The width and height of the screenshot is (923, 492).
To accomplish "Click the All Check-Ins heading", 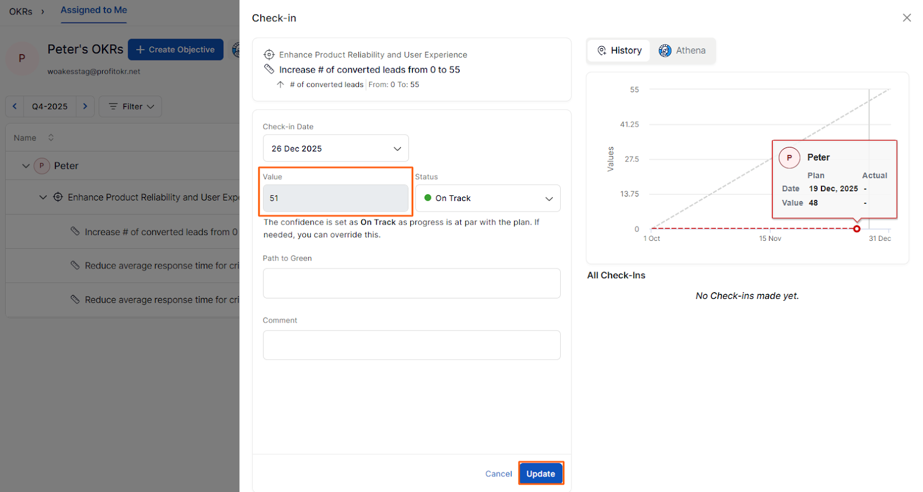I will [616, 275].
